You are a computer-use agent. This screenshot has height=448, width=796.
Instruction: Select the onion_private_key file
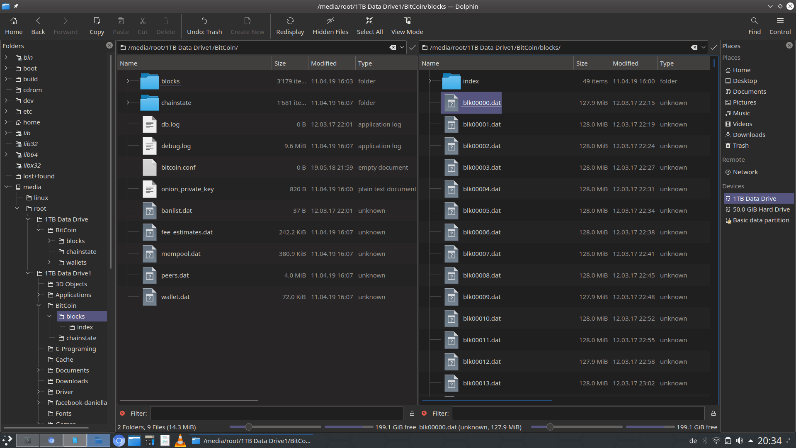click(x=187, y=189)
